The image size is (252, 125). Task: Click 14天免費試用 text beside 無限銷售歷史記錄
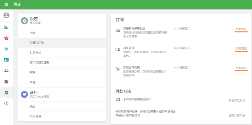point(182,29)
